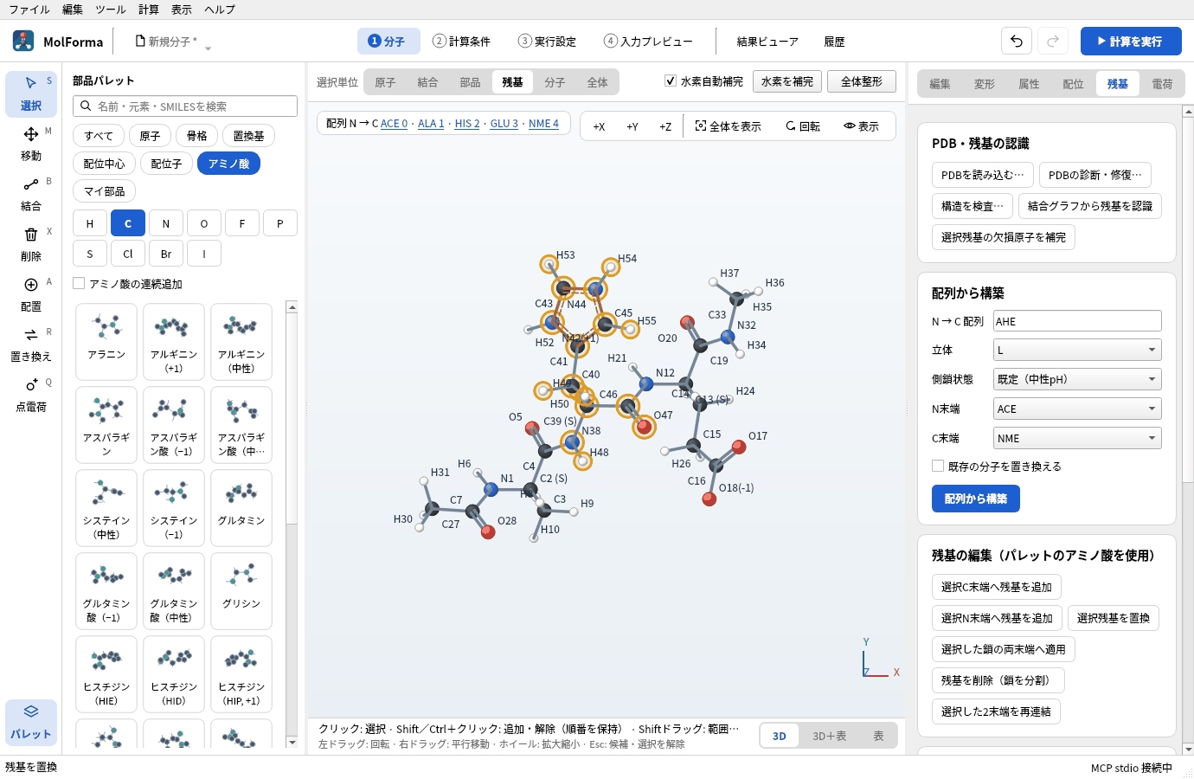Click the parts palette search field

(185, 106)
